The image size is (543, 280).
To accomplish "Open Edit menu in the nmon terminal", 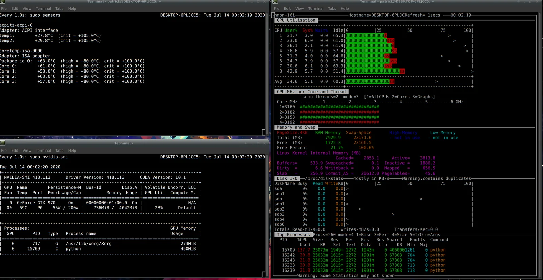I will (287, 9).
